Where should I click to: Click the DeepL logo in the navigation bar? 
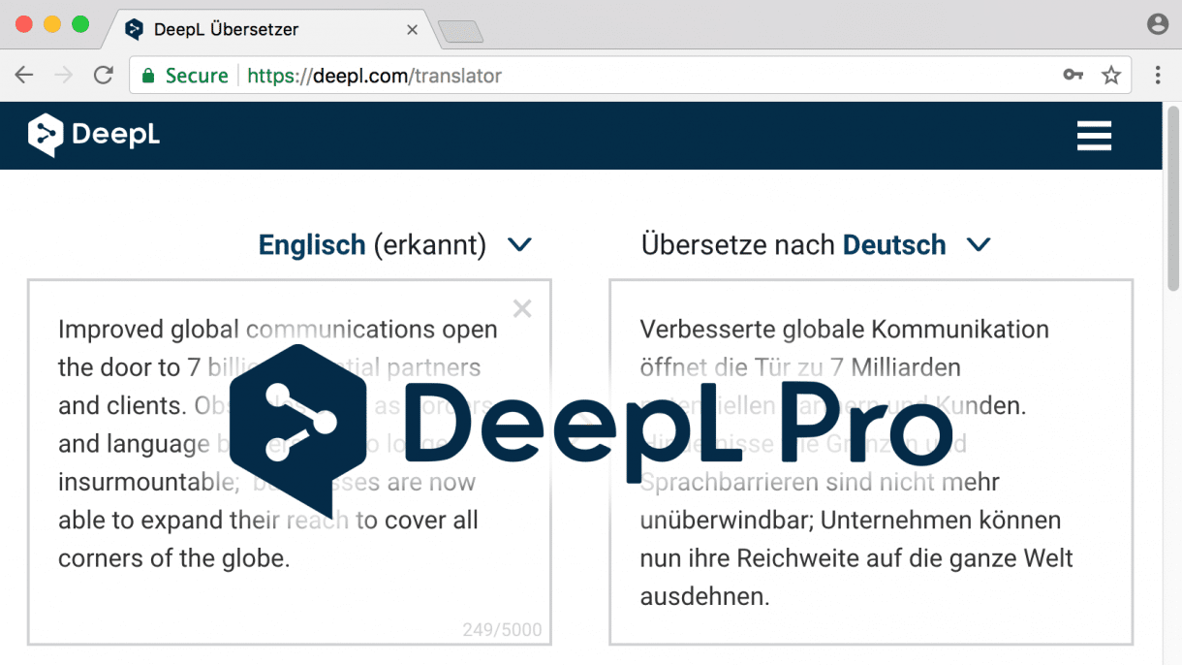tap(93, 136)
